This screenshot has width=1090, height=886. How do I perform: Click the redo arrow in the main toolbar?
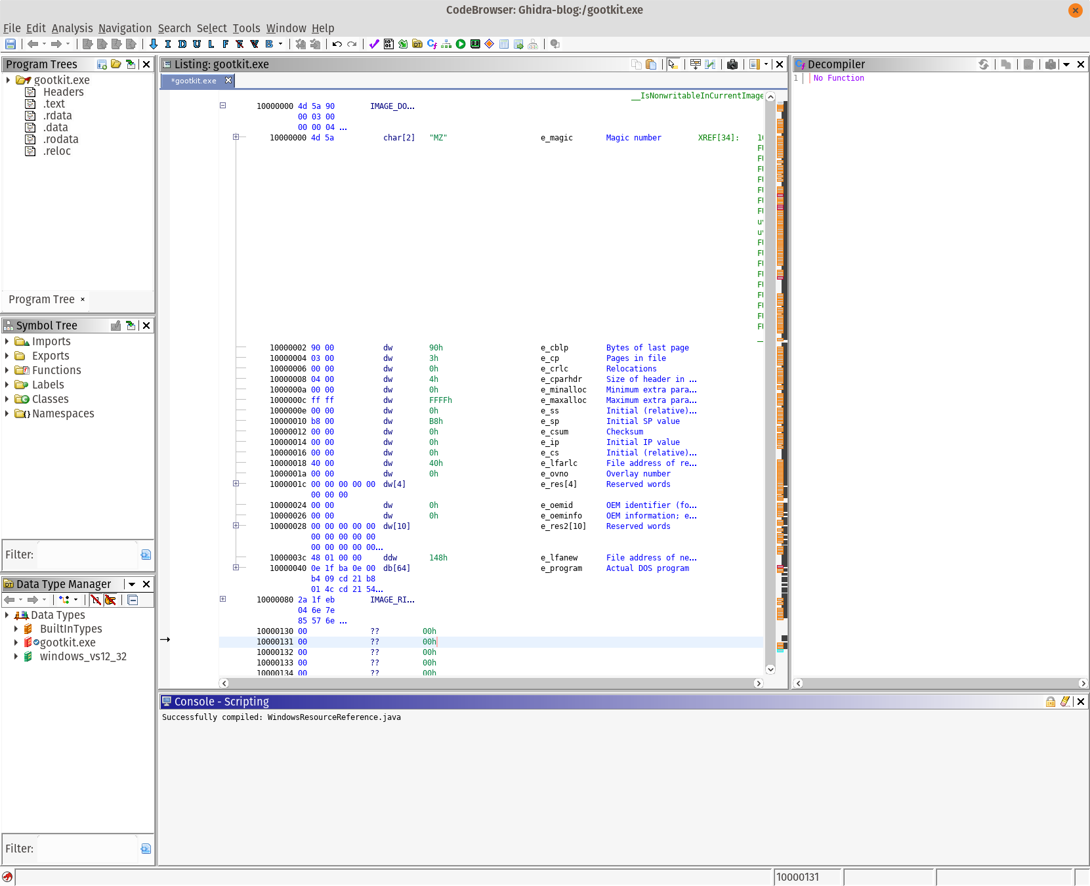tap(352, 44)
